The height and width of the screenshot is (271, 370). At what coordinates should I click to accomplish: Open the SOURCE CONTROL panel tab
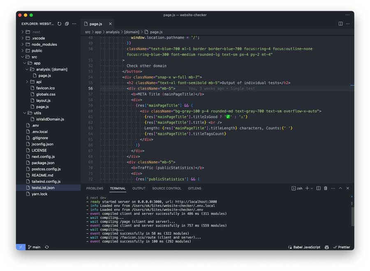(x=166, y=188)
